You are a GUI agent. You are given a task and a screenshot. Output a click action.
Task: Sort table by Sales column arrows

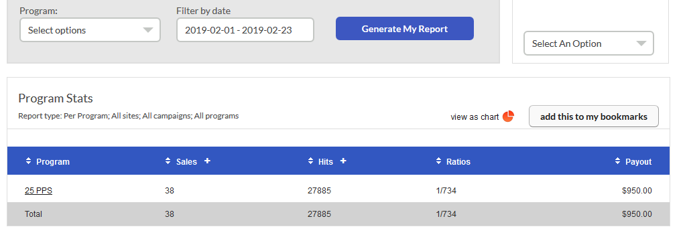point(168,161)
